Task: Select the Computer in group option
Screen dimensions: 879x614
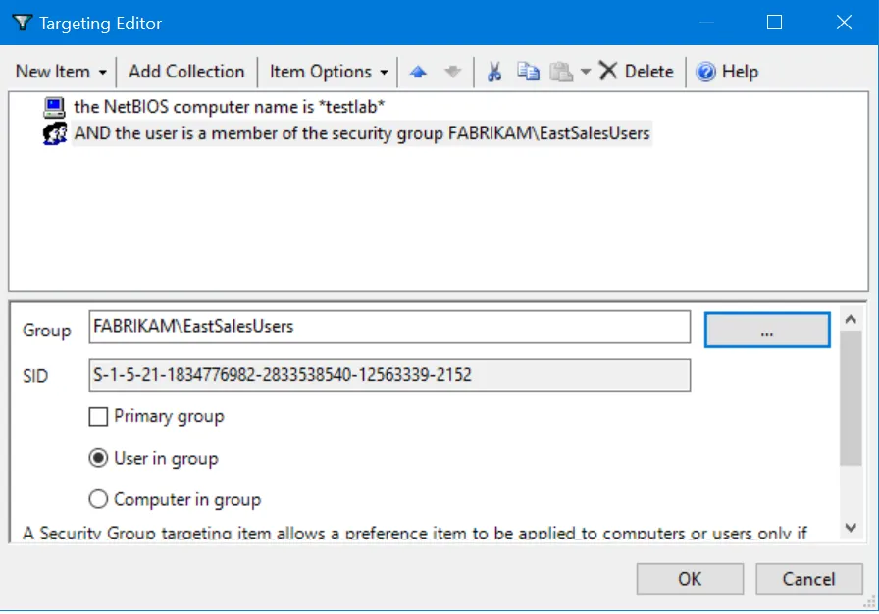Action: 96,498
